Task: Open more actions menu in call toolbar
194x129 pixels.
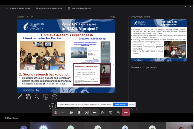Action: [x=94, y=112]
